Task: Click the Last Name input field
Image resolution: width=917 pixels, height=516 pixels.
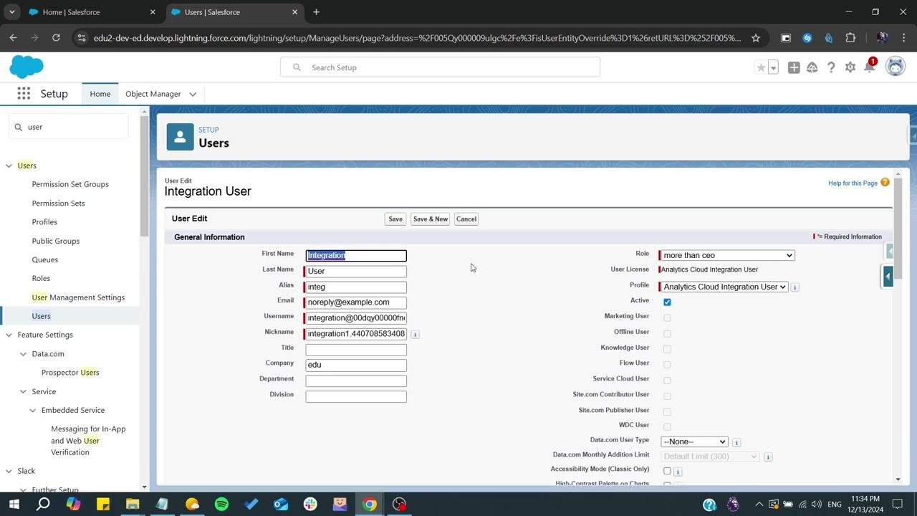Action: coord(356,272)
